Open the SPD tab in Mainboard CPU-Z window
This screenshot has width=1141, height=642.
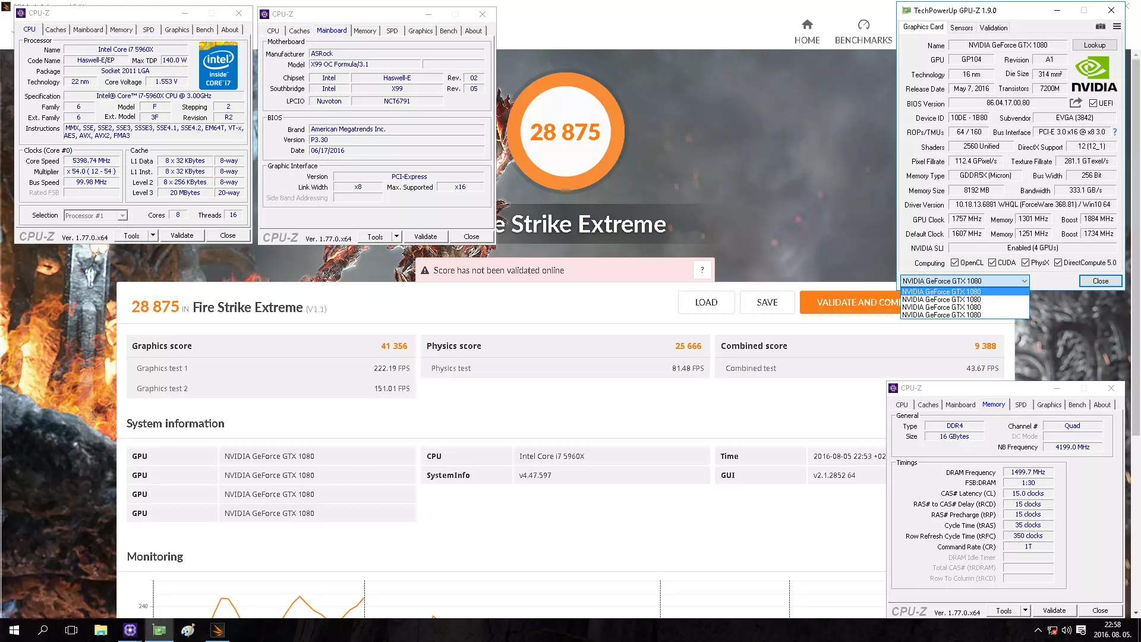click(x=392, y=31)
